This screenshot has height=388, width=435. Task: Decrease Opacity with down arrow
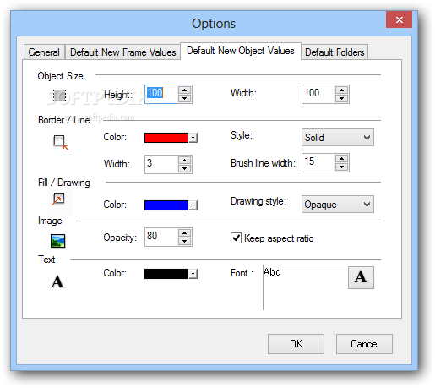pyautogui.click(x=185, y=241)
